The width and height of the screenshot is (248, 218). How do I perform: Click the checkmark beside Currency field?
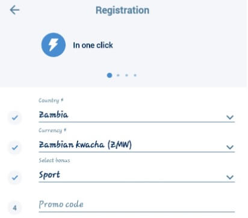(x=14, y=148)
